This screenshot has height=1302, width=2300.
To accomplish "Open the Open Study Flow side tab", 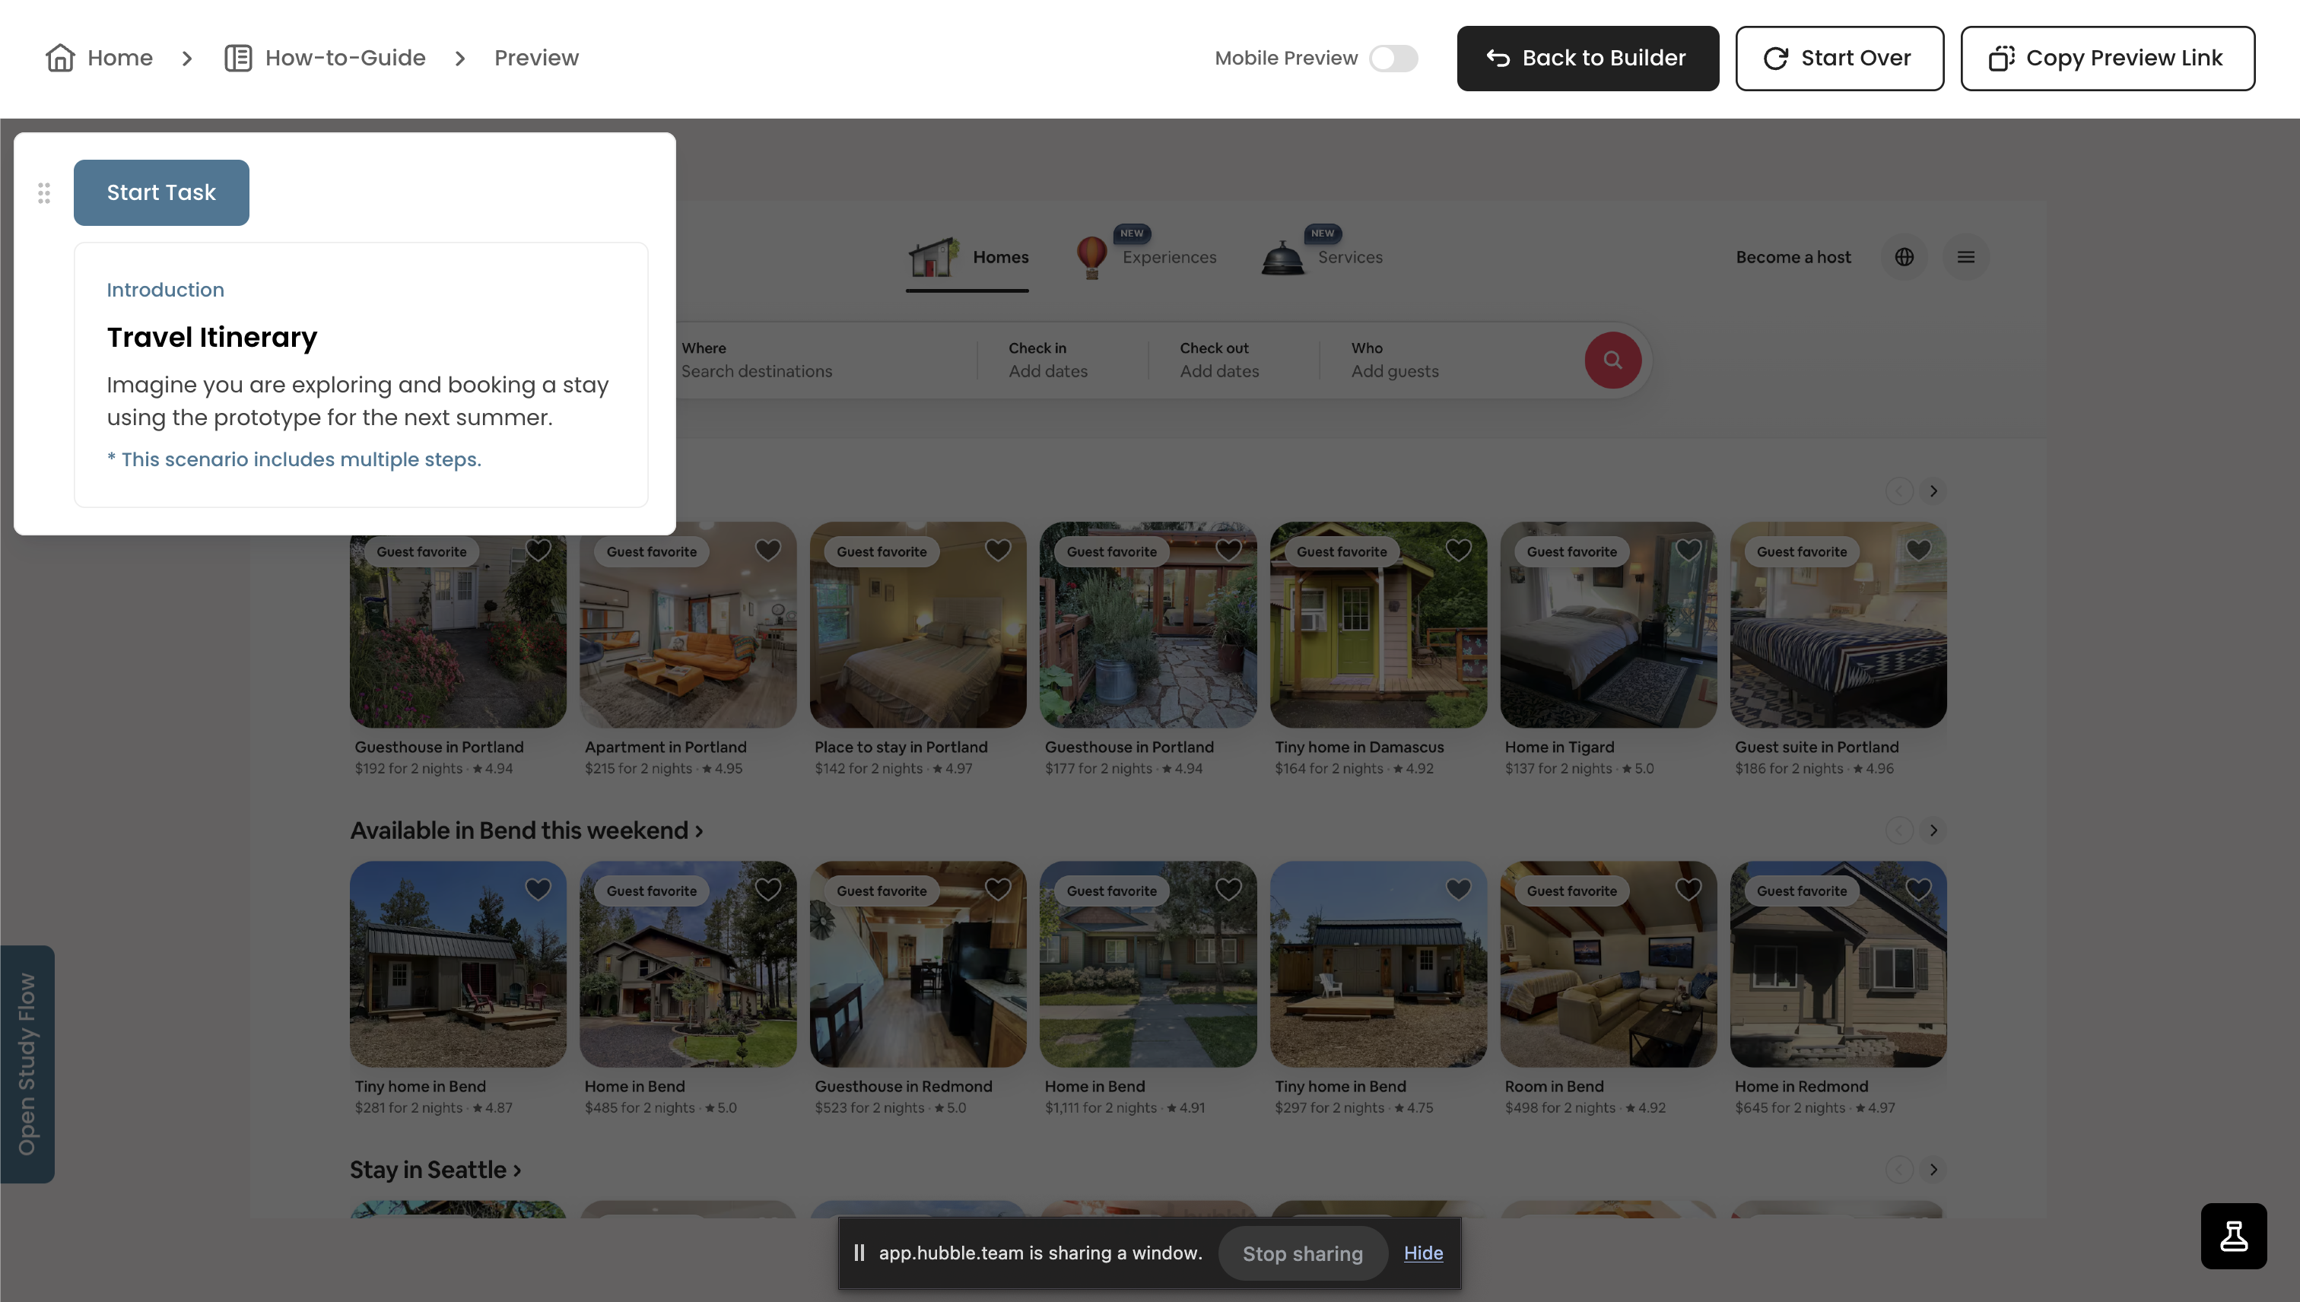I will click(x=27, y=1064).
